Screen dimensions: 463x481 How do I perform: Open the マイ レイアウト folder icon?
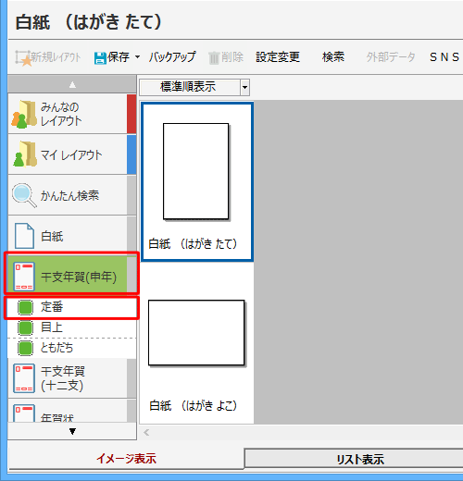click(25, 154)
